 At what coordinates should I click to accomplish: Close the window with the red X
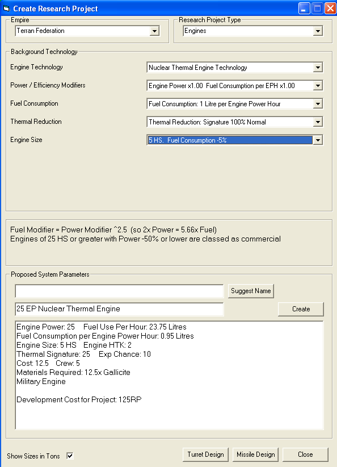(x=330, y=8)
